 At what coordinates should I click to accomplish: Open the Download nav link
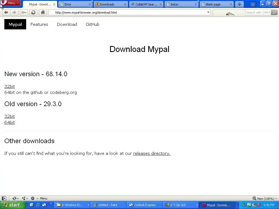[67, 24]
